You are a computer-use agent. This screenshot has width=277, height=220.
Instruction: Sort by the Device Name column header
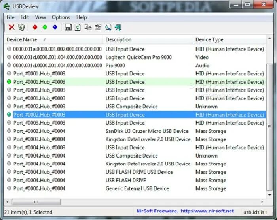tap(53, 39)
